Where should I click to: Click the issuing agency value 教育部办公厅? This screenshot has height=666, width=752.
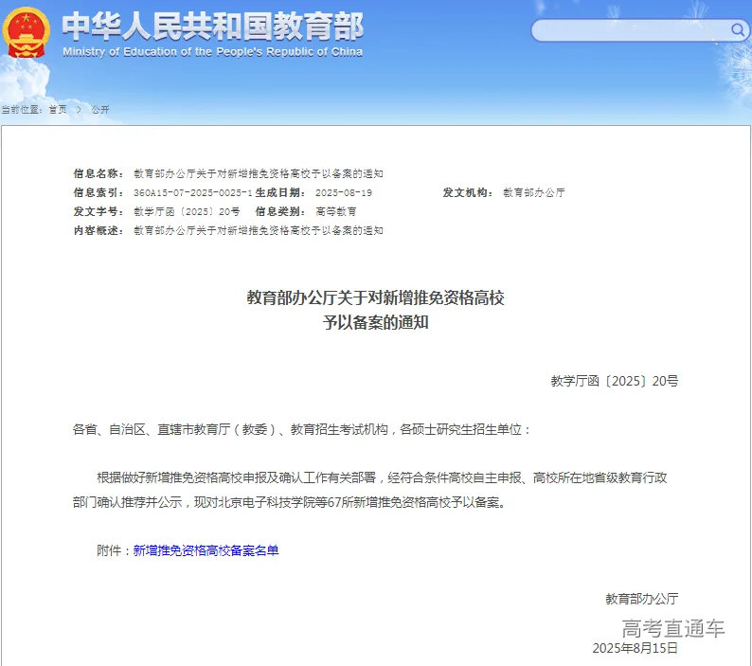[x=534, y=193]
